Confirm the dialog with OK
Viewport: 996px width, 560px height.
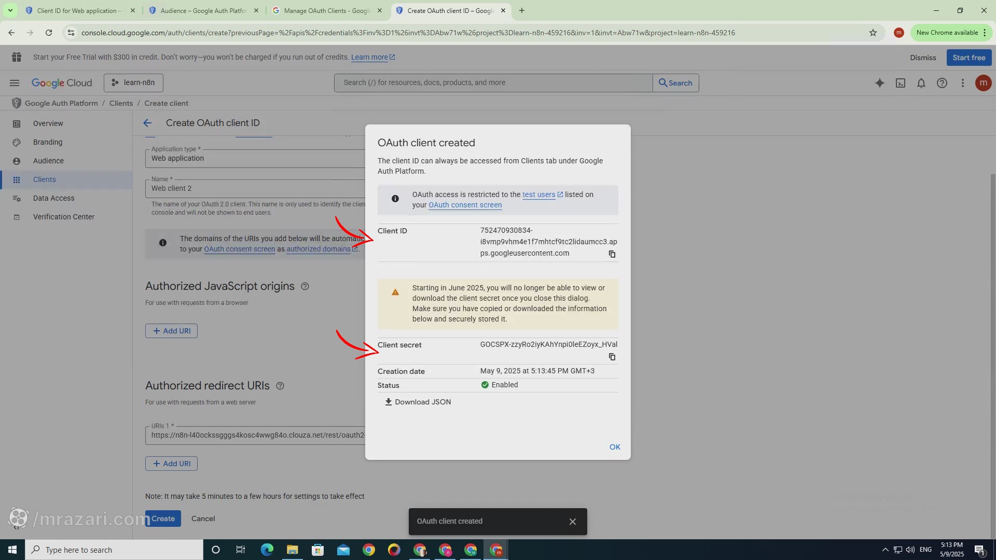pyautogui.click(x=615, y=446)
